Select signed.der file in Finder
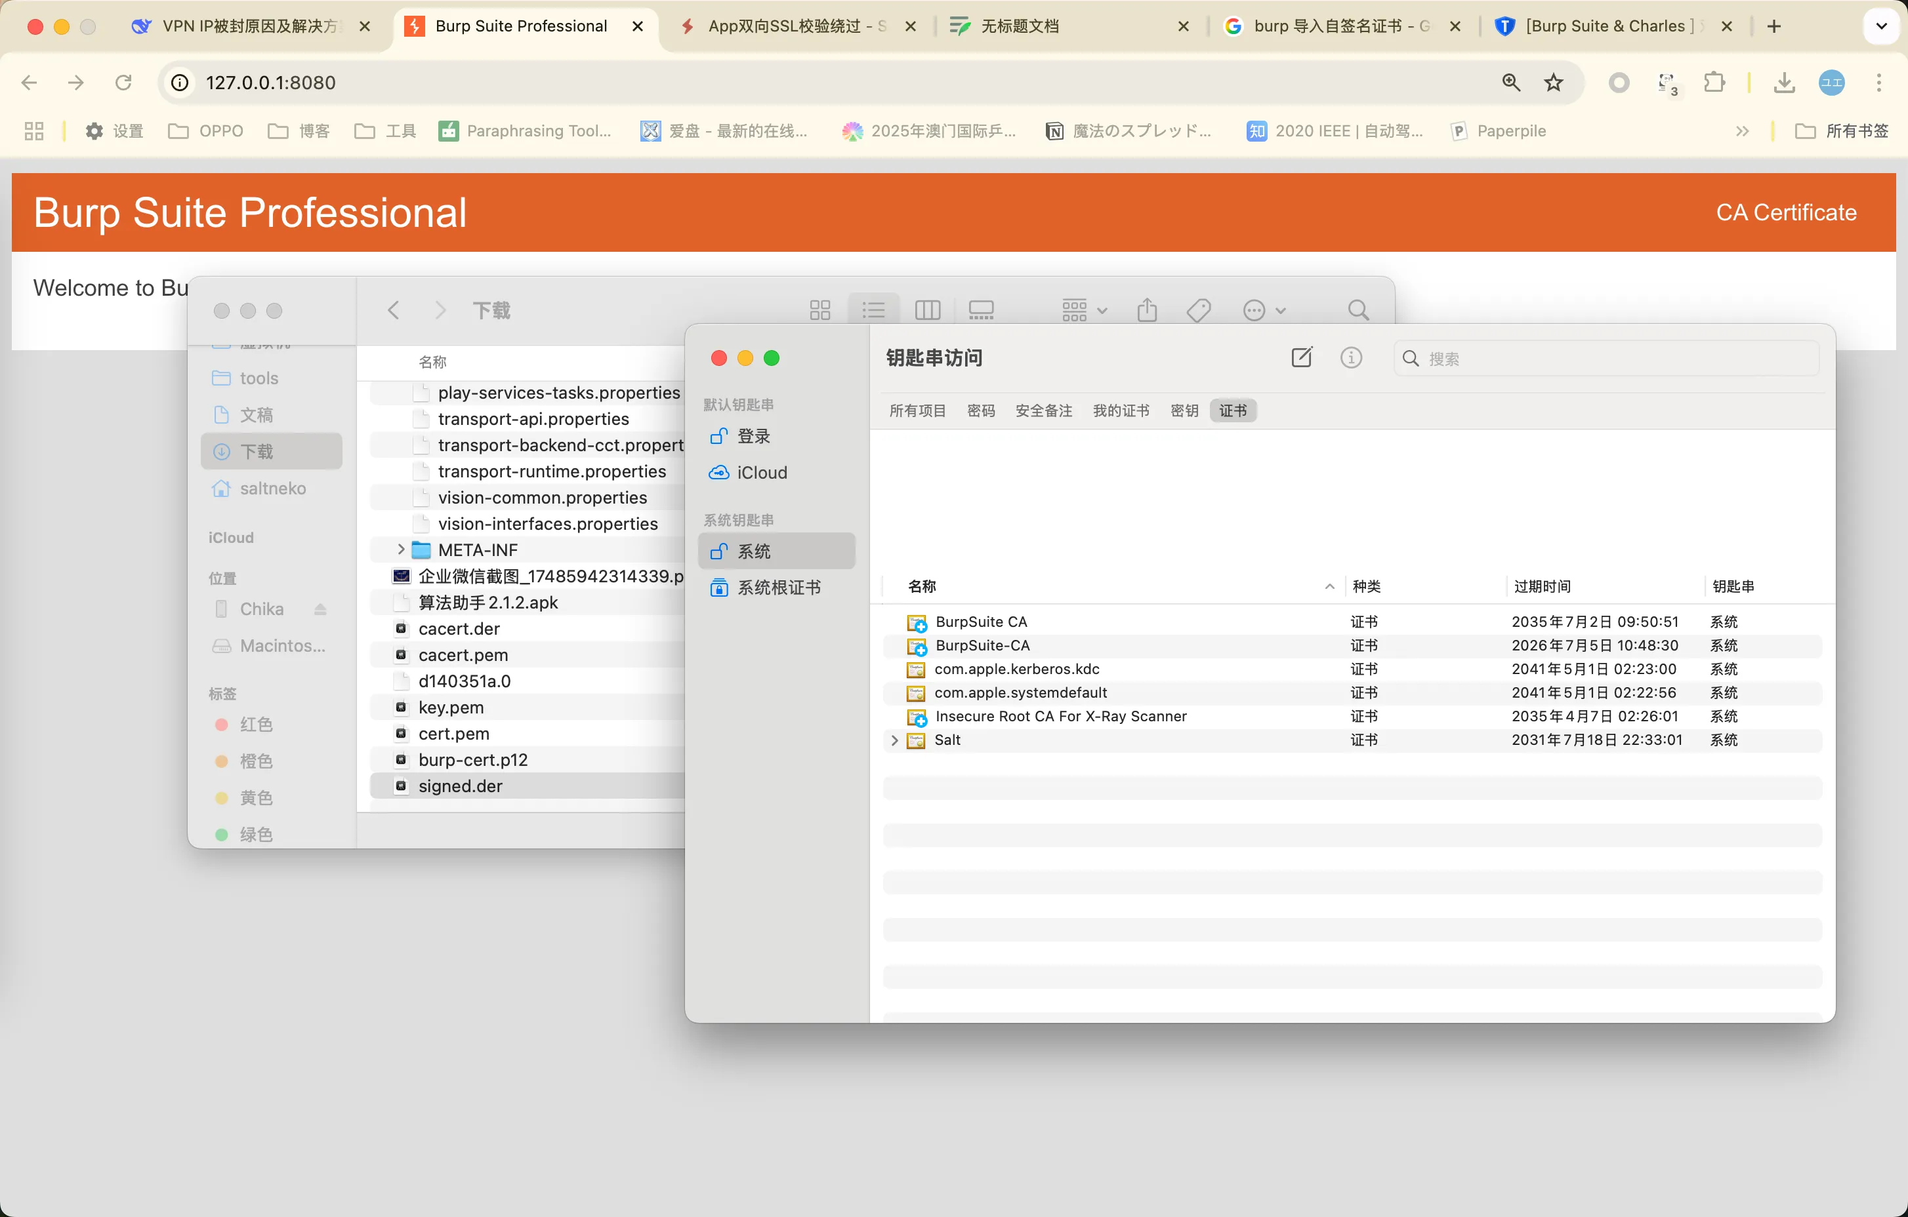 [x=527, y=786]
